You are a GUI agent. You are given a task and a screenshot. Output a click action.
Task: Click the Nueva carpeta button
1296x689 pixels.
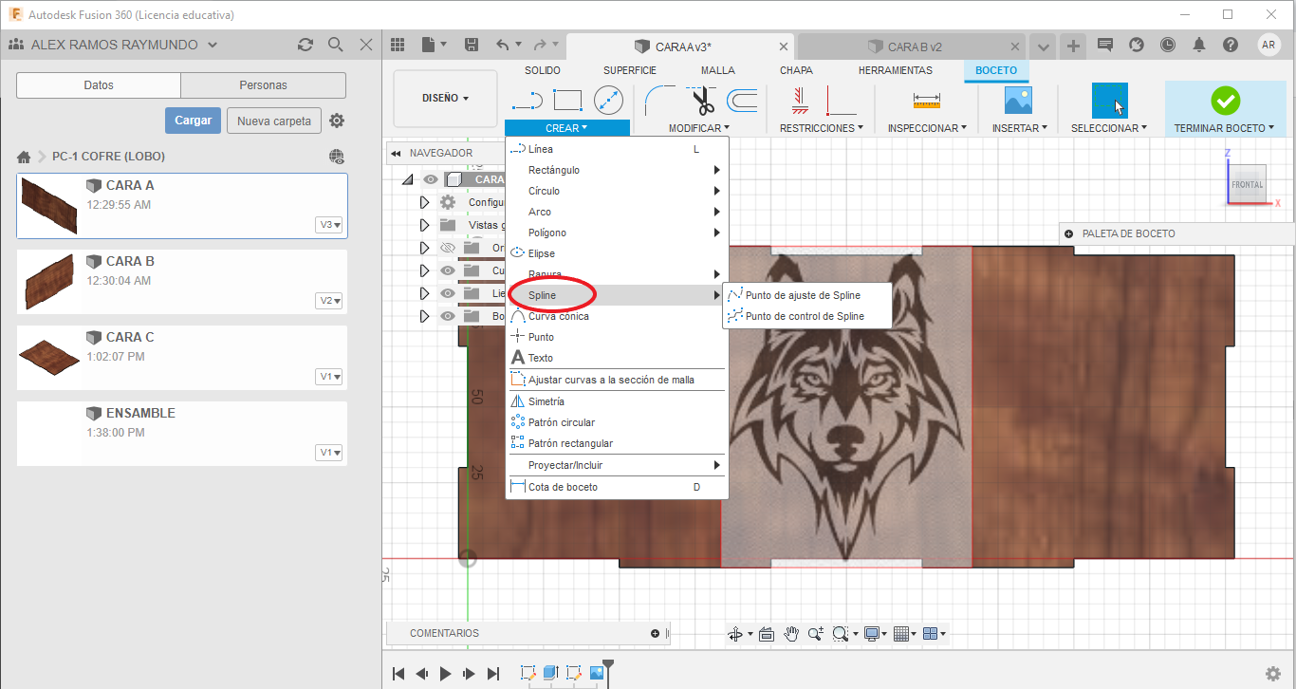click(273, 121)
